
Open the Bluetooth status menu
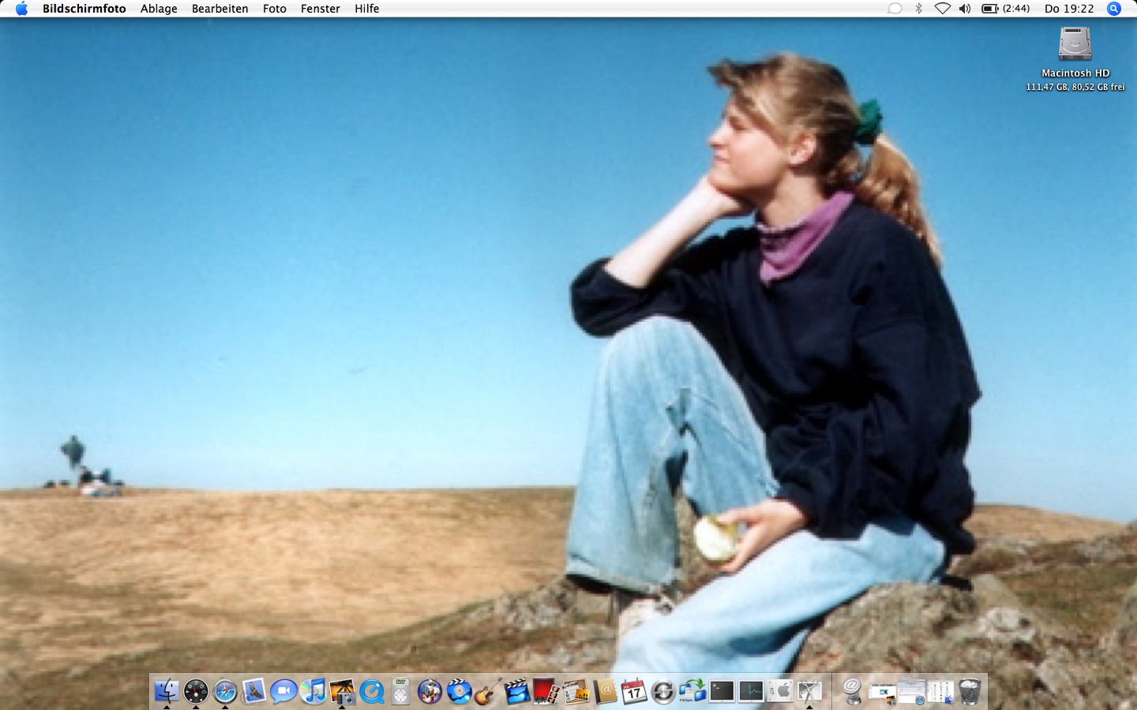pyautogui.click(x=919, y=9)
